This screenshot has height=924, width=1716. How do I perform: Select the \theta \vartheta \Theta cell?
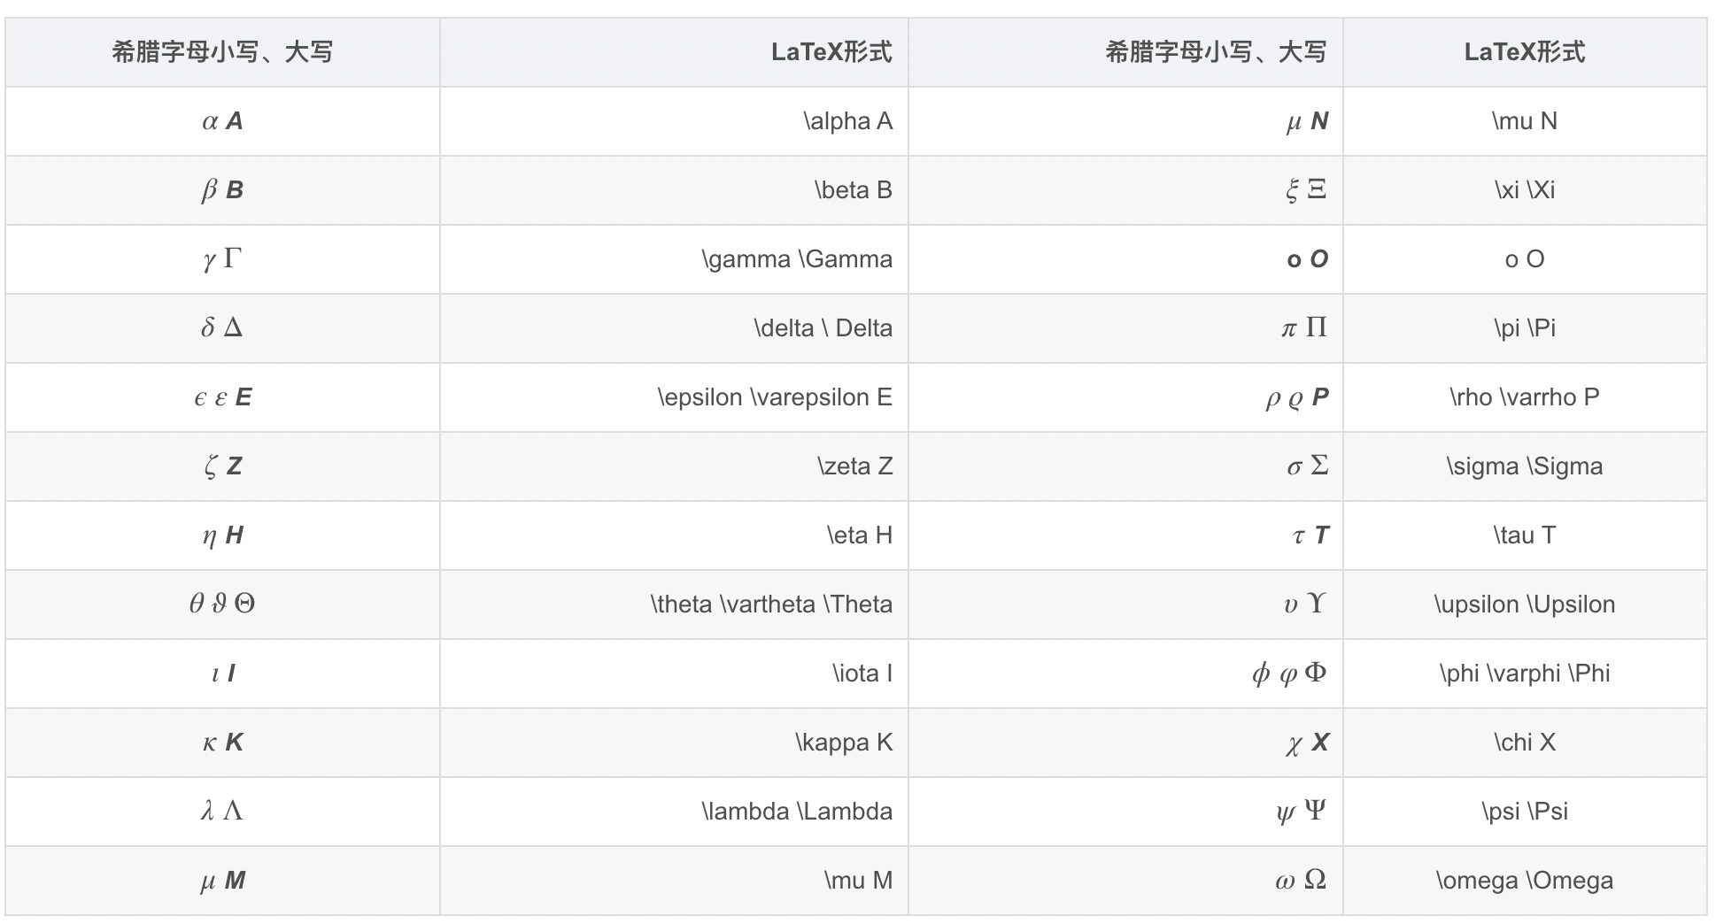click(674, 604)
